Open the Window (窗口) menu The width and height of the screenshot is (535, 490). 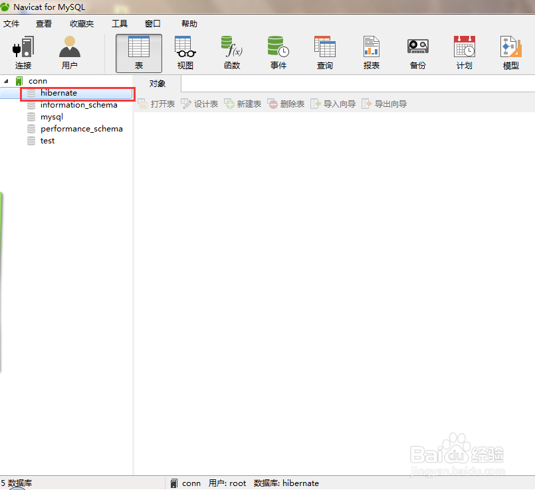click(x=152, y=23)
